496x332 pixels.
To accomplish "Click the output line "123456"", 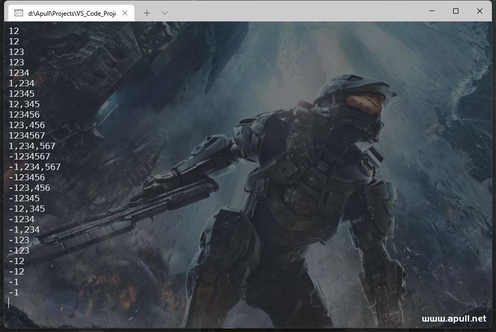I will point(25,115).
